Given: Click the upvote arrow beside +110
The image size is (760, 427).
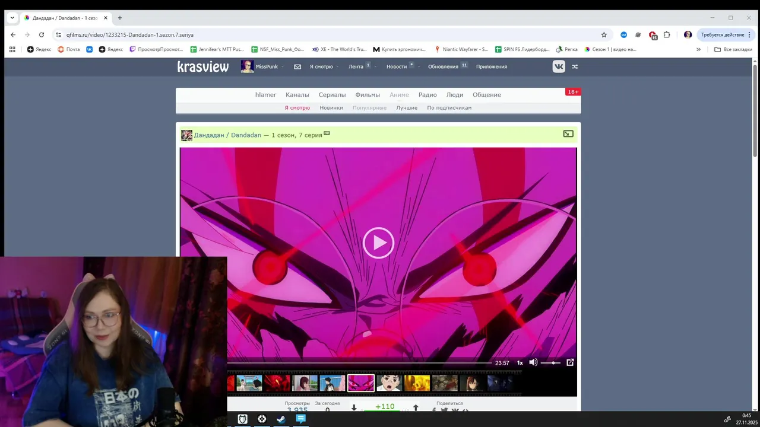Looking at the screenshot, I should point(416,408).
